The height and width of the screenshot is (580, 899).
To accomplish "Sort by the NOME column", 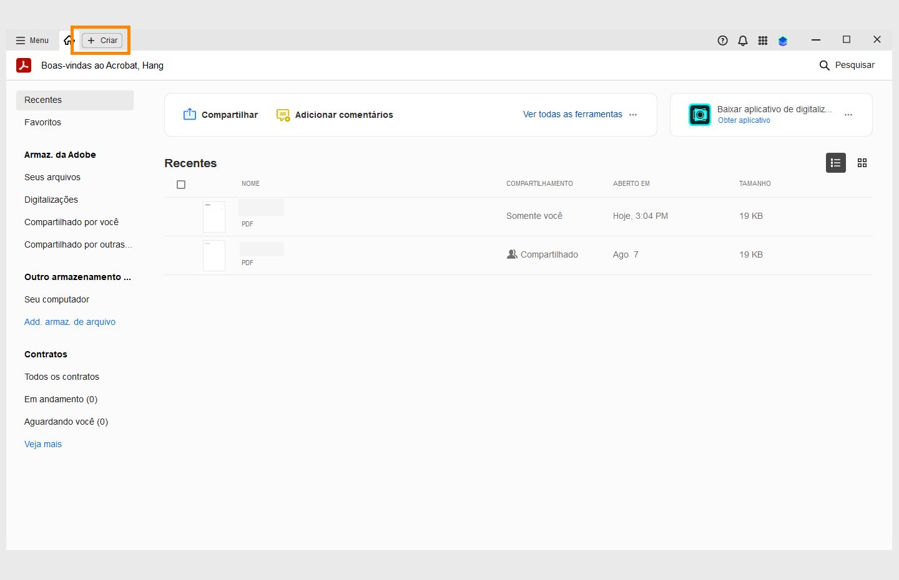I will pyautogui.click(x=250, y=184).
